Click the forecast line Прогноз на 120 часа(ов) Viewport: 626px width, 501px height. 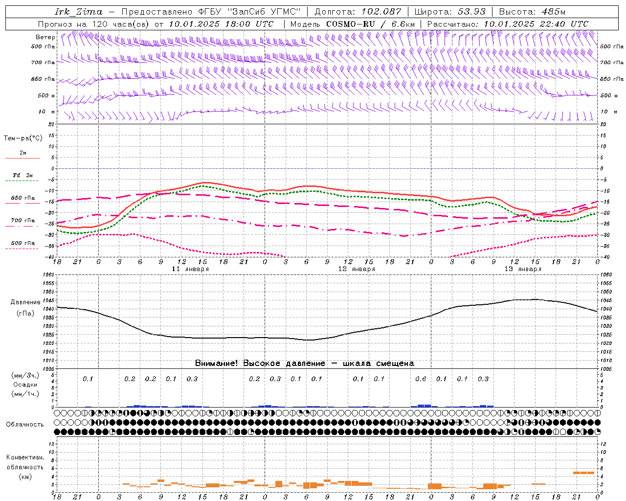[x=94, y=24]
